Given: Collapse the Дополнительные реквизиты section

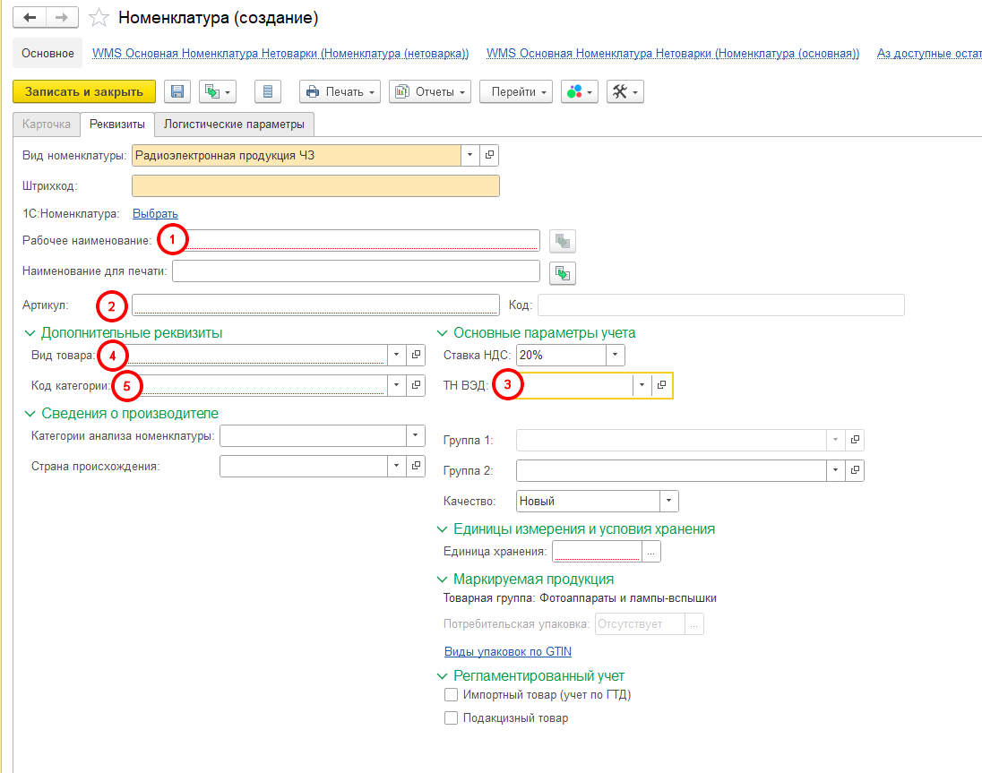Looking at the screenshot, I should click(31, 333).
